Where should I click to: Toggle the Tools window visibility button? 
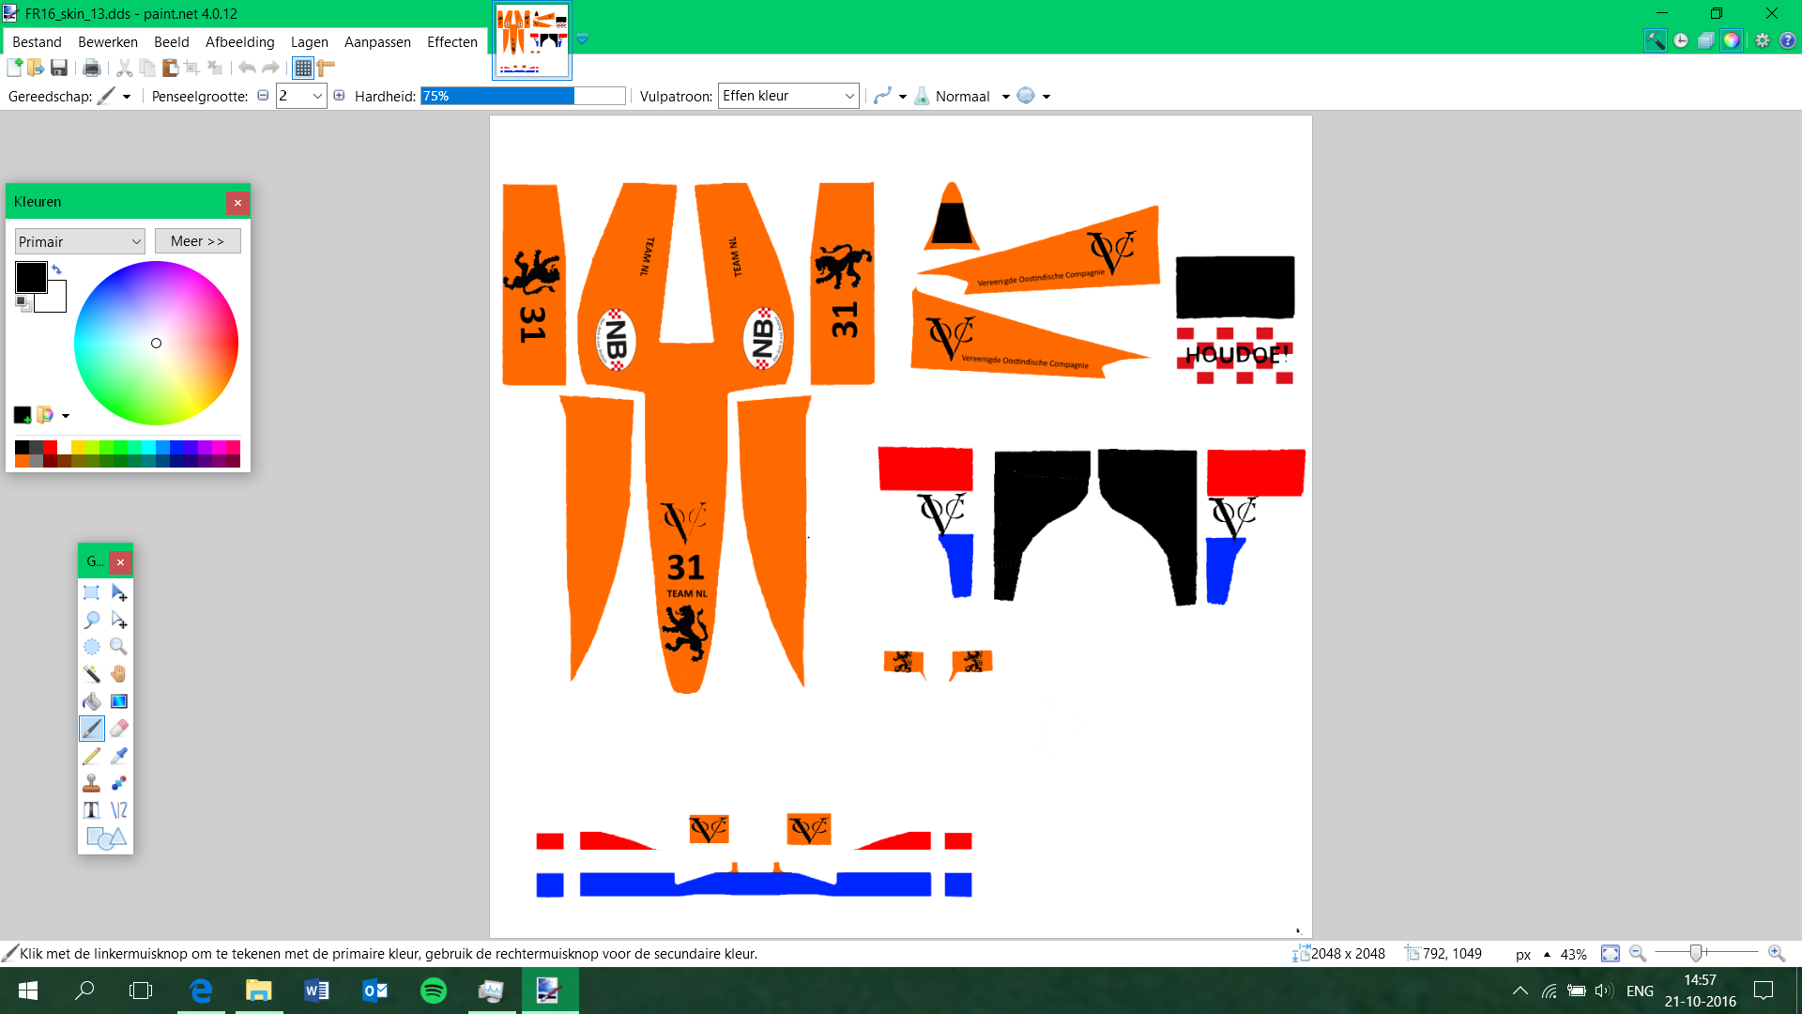[1655, 40]
